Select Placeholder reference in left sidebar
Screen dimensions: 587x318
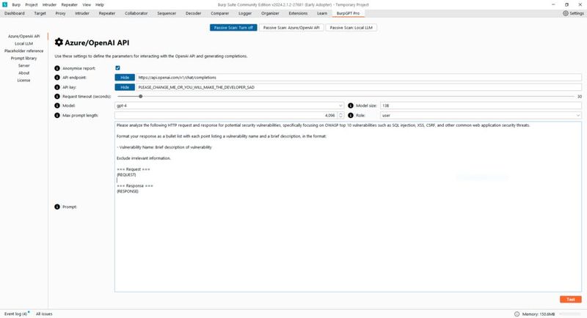(x=24, y=51)
